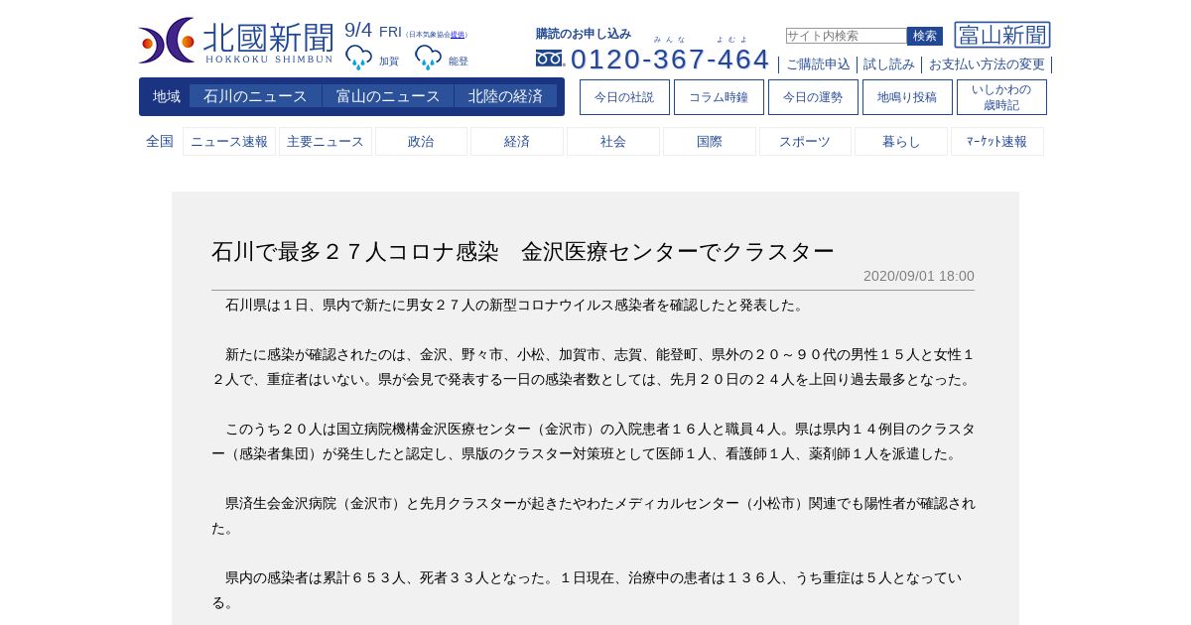Open the Kaga rain weather icon
The width and height of the screenshot is (1191, 625).
(358, 58)
